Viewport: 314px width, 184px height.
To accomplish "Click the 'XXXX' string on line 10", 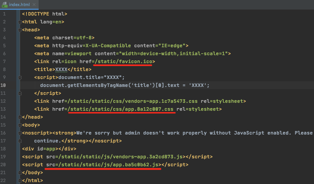I will coord(197,85).
